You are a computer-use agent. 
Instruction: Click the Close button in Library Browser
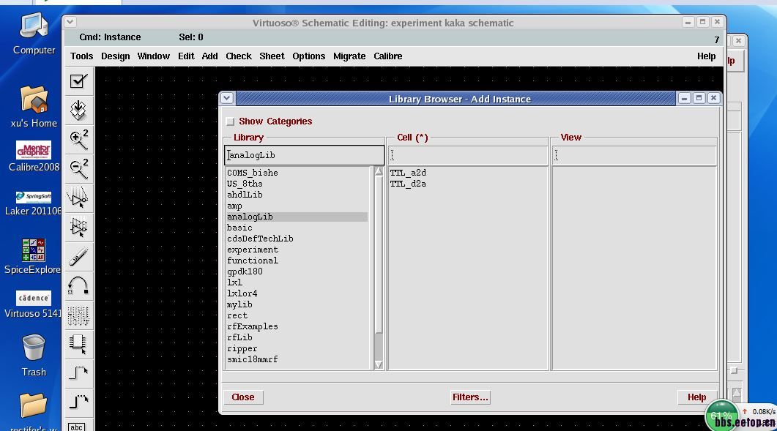point(243,397)
